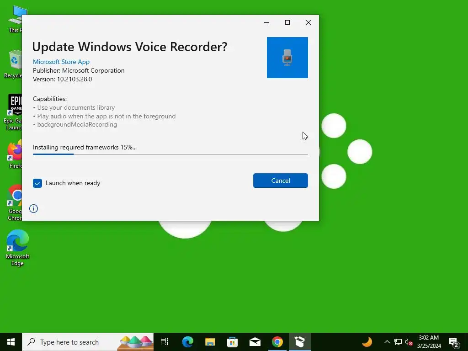Click the Publisher: Microsoft Corporation text

(x=79, y=70)
